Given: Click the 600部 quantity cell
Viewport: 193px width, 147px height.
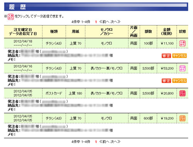Looking at the screenshot, I should tap(148, 118).
